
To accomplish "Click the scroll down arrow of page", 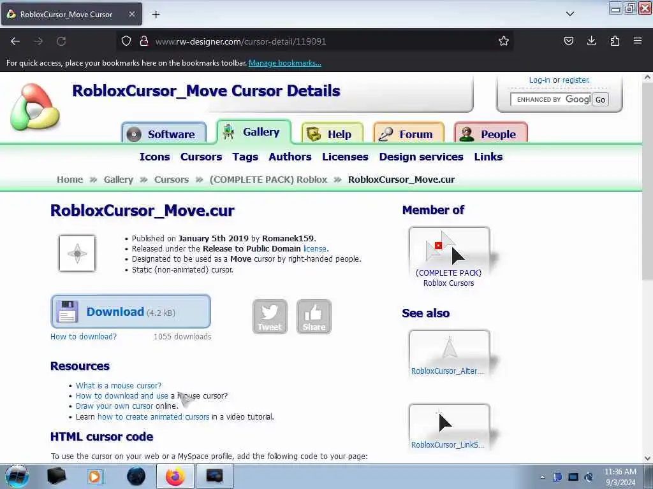I will [647, 458].
